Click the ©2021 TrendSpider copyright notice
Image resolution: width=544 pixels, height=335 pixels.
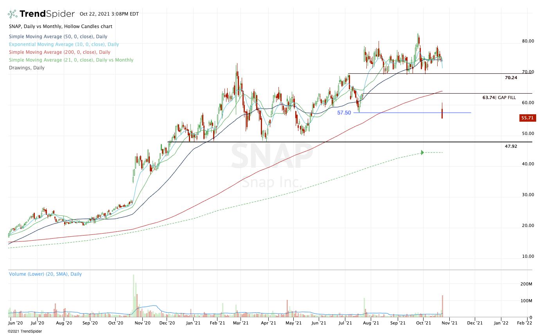click(x=25, y=331)
